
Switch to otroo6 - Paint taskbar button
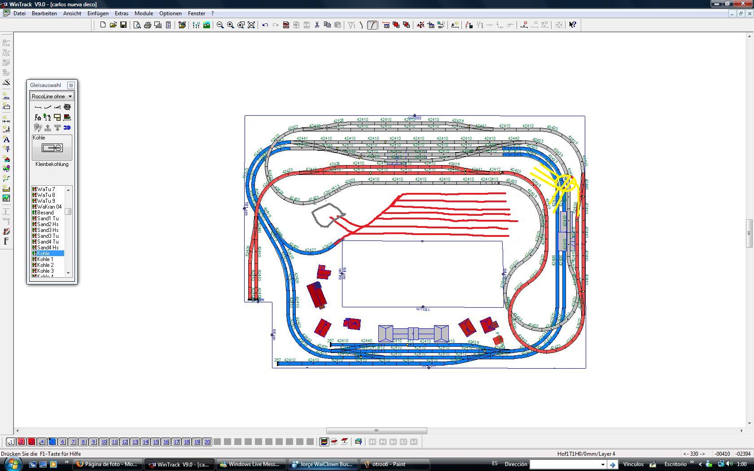tap(395, 464)
